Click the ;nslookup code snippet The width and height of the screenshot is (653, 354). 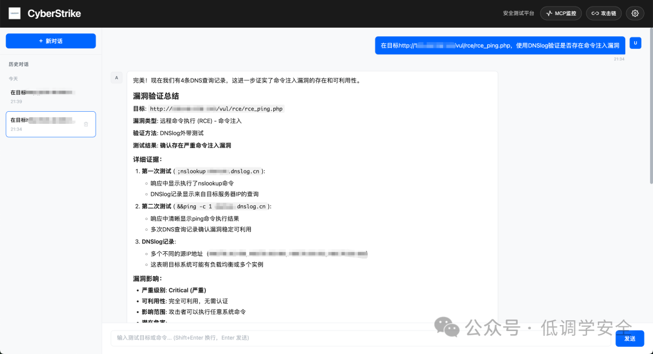pos(219,172)
